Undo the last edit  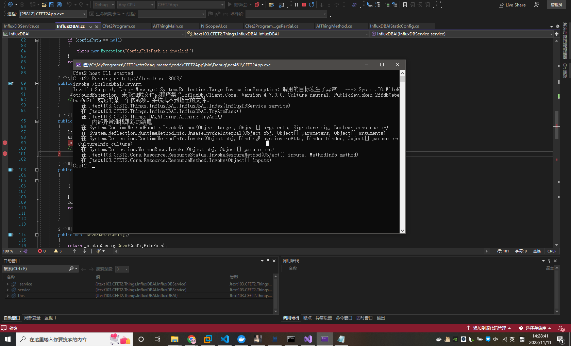pyautogui.click(x=69, y=5)
